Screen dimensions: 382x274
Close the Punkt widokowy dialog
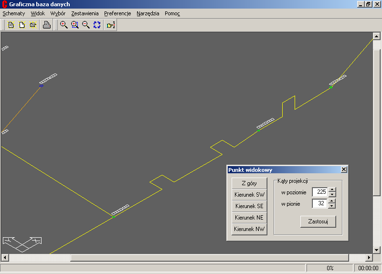344,169
